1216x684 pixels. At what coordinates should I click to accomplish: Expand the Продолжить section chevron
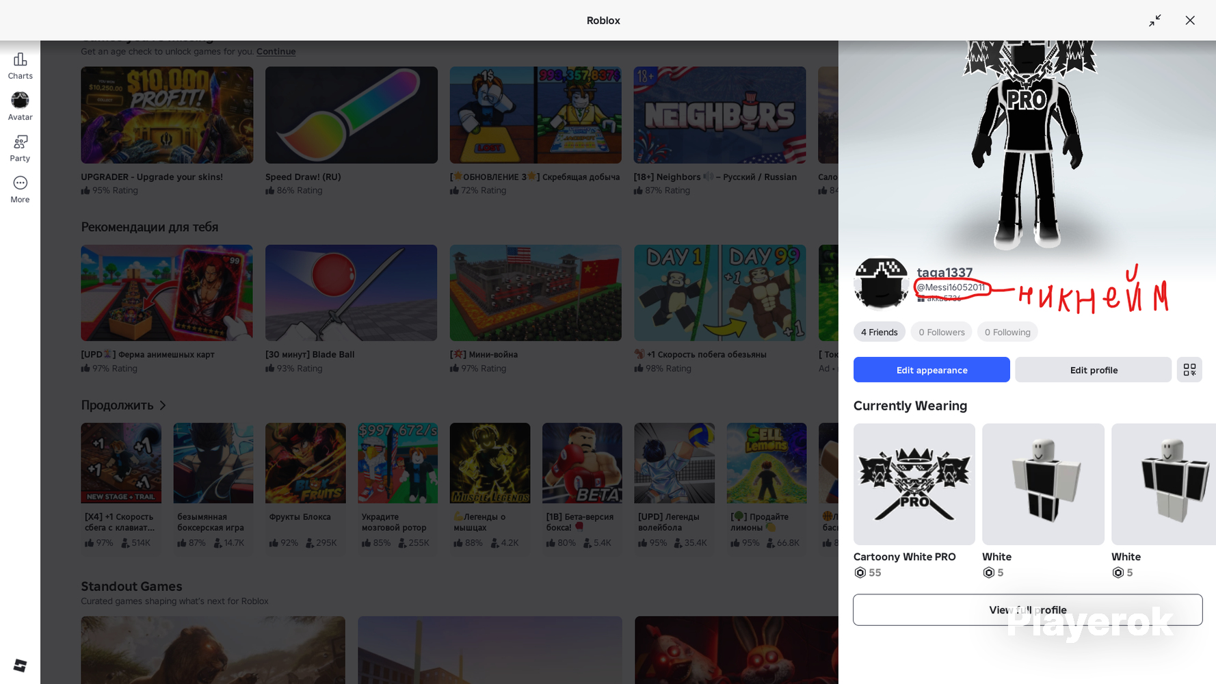tap(163, 406)
